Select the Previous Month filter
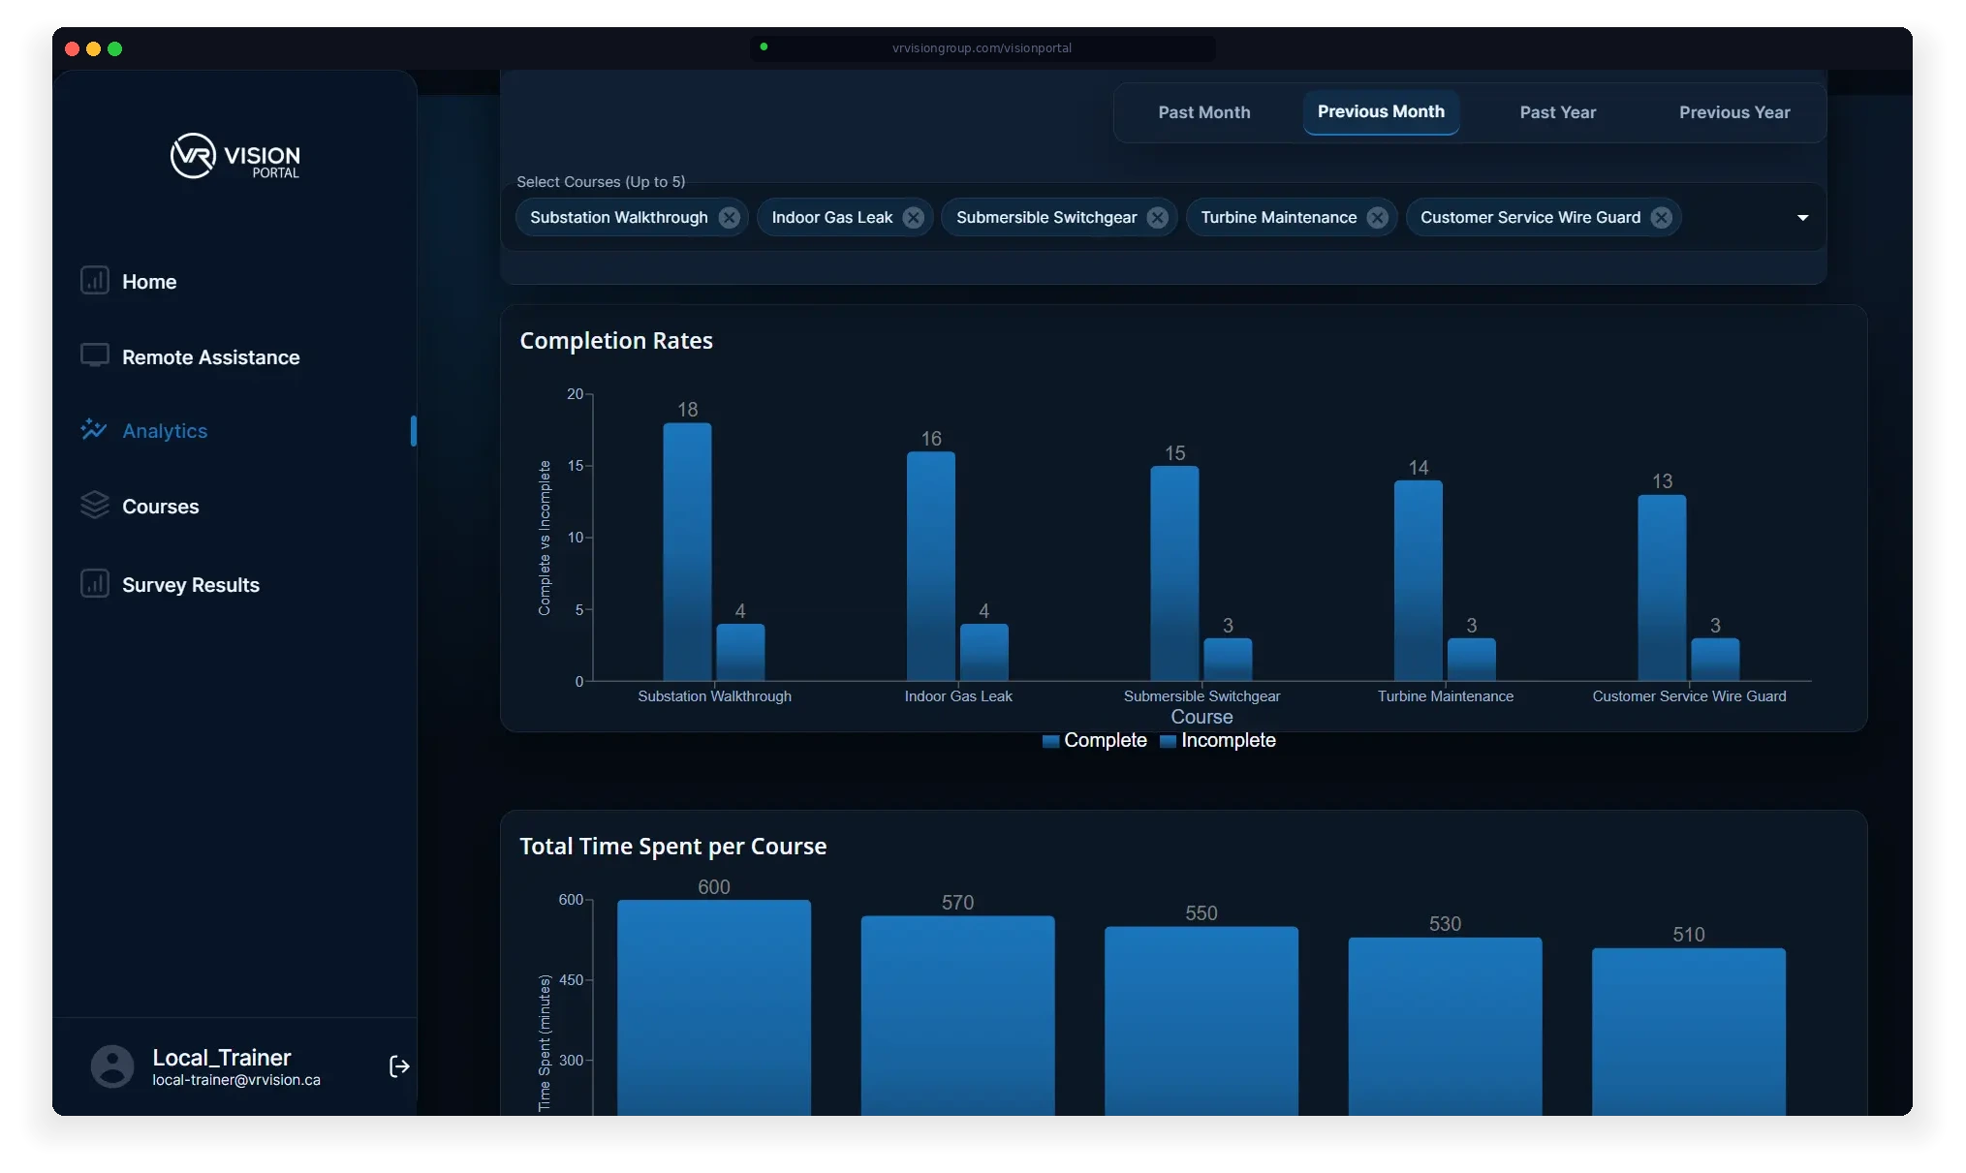The height and width of the screenshot is (1173, 1966). coord(1380,111)
